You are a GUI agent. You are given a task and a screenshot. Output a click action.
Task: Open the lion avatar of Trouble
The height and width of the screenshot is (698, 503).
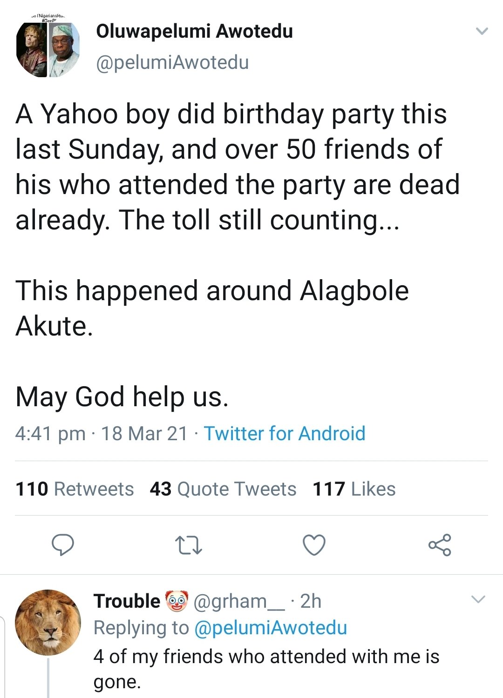pyautogui.click(x=48, y=622)
